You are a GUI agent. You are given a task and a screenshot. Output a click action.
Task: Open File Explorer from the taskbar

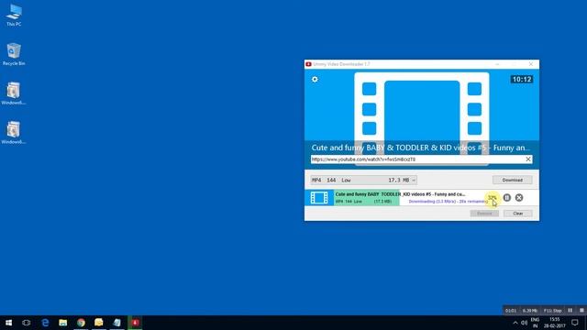(x=63, y=323)
